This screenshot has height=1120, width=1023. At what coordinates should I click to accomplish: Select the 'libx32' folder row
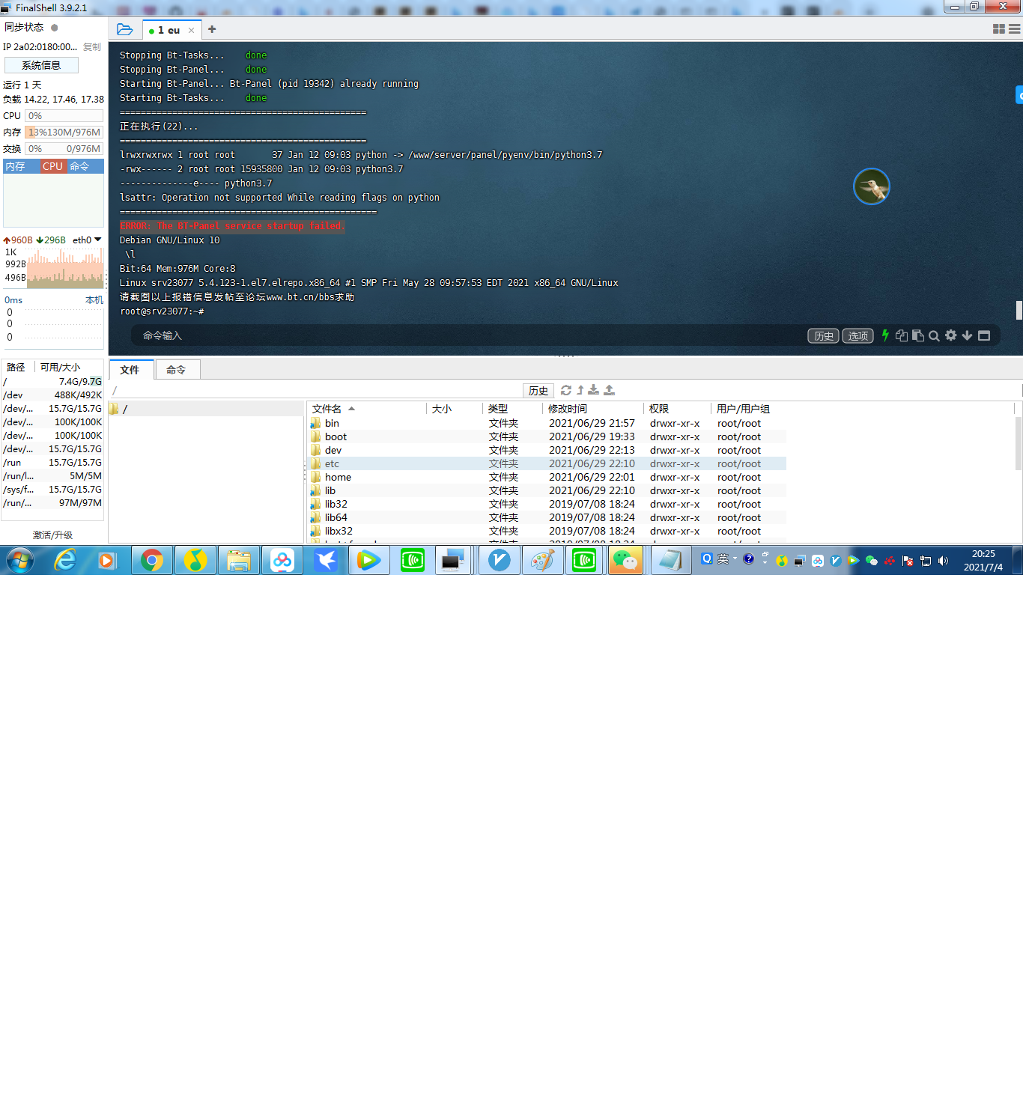(x=547, y=531)
